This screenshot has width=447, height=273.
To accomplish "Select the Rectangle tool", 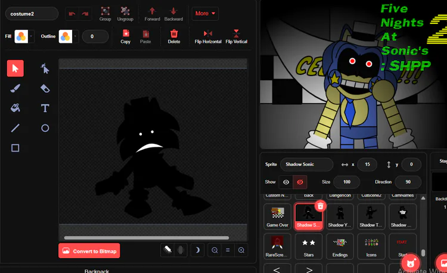I will (x=15, y=148).
